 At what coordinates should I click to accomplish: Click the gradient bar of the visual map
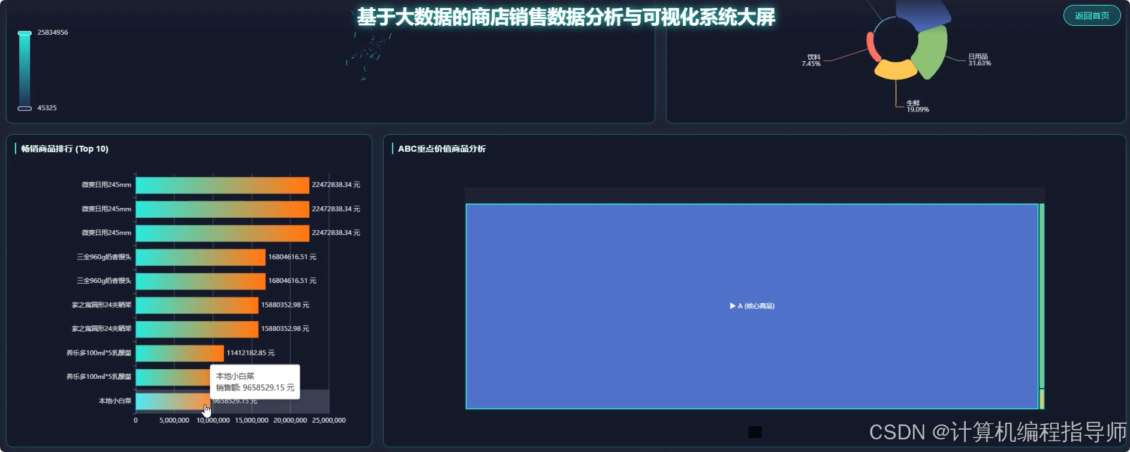tap(25, 71)
